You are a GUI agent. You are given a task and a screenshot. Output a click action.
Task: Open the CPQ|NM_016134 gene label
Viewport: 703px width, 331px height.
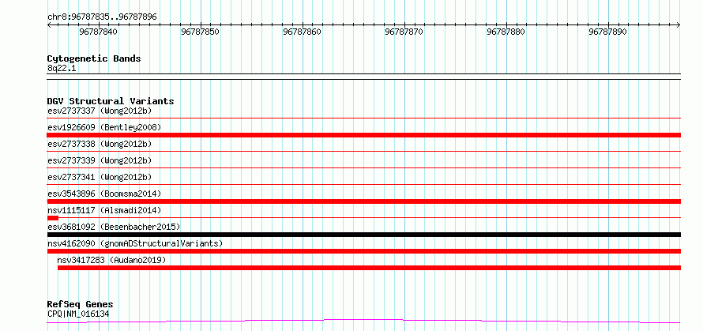coord(78,314)
